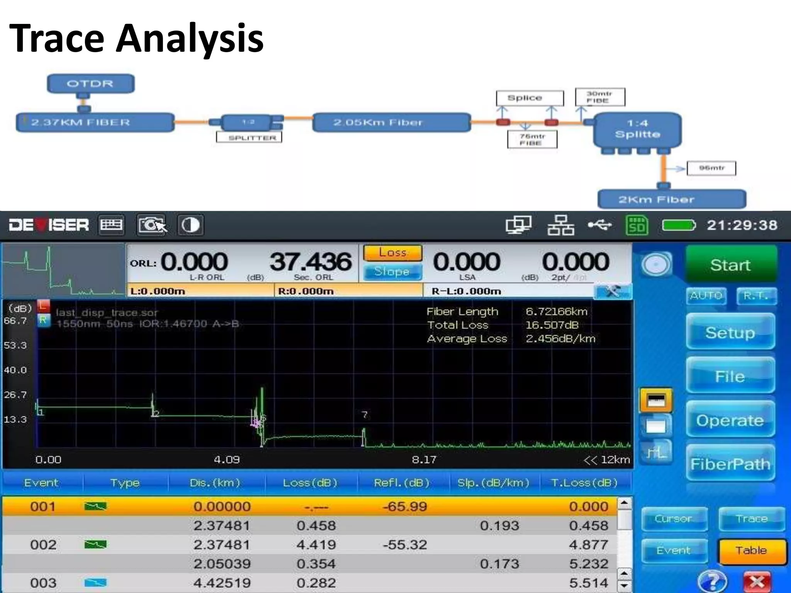Screen dimensions: 791x593
Task: Select the orange split-view layout icon
Action: pyautogui.click(x=656, y=400)
